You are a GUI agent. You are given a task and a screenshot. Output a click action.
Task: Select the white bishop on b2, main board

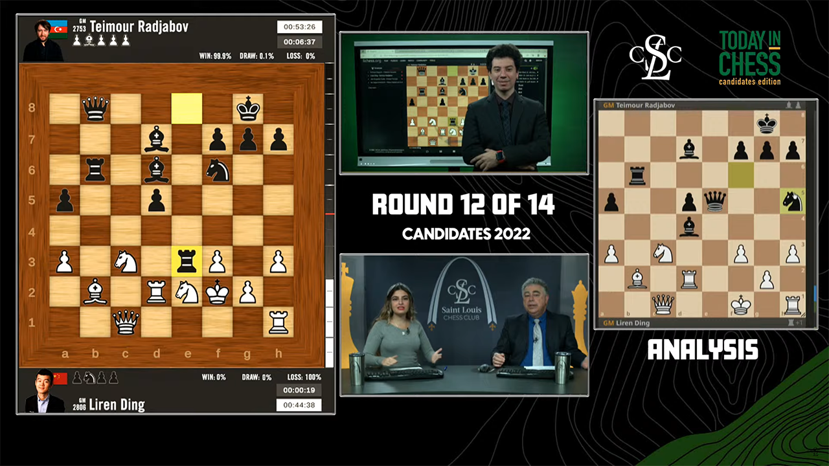[x=95, y=291]
